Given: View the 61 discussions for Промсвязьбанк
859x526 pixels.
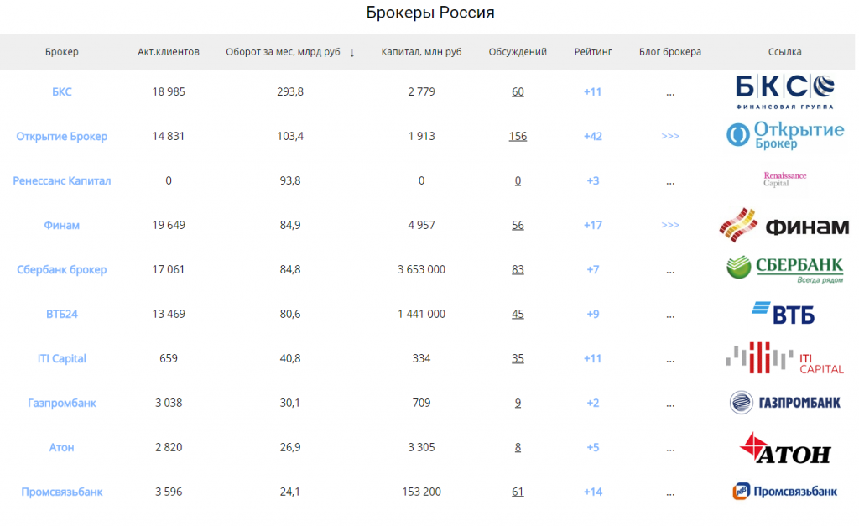Looking at the screenshot, I should pos(518,492).
